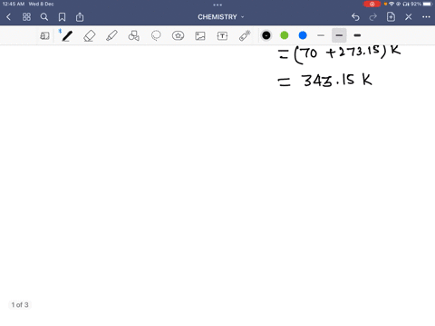Select the thinnest stroke width
This screenshot has height=326, width=435.
pyautogui.click(x=321, y=35)
